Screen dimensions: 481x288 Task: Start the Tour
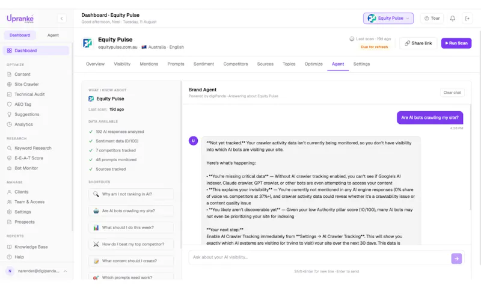(x=432, y=19)
